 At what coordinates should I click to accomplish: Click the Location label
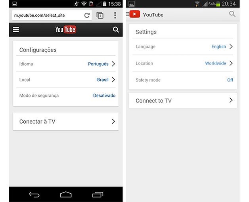[144, 63]
